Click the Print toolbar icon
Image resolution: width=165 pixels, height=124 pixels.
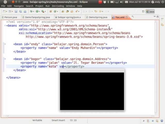(x=25, y=11)
